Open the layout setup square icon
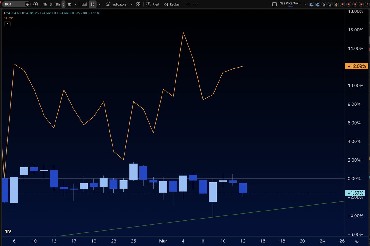 (275, 4)
